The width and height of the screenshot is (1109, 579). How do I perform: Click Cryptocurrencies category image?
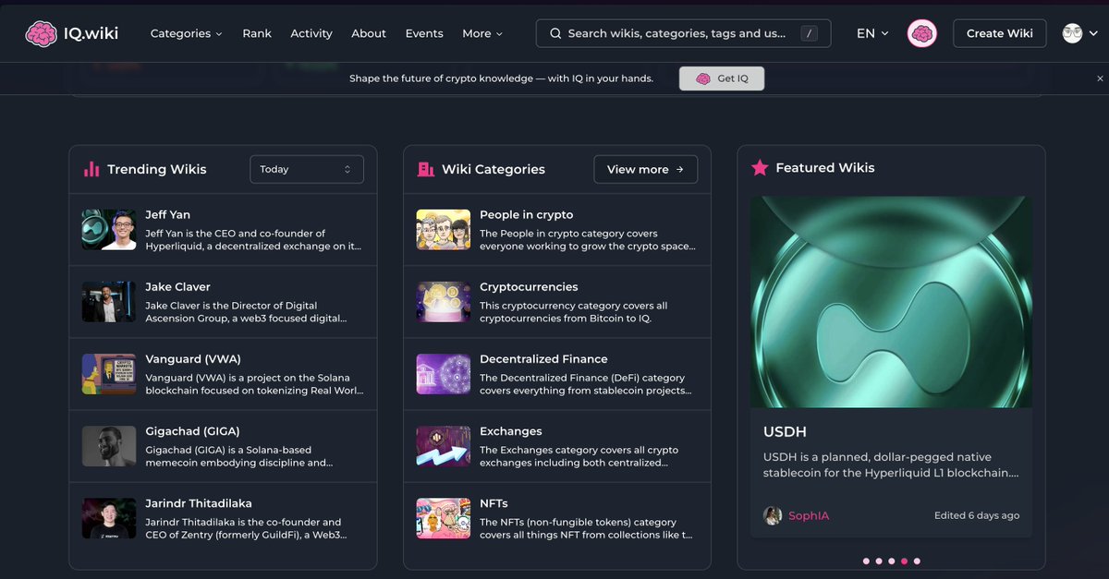(444, 301)
